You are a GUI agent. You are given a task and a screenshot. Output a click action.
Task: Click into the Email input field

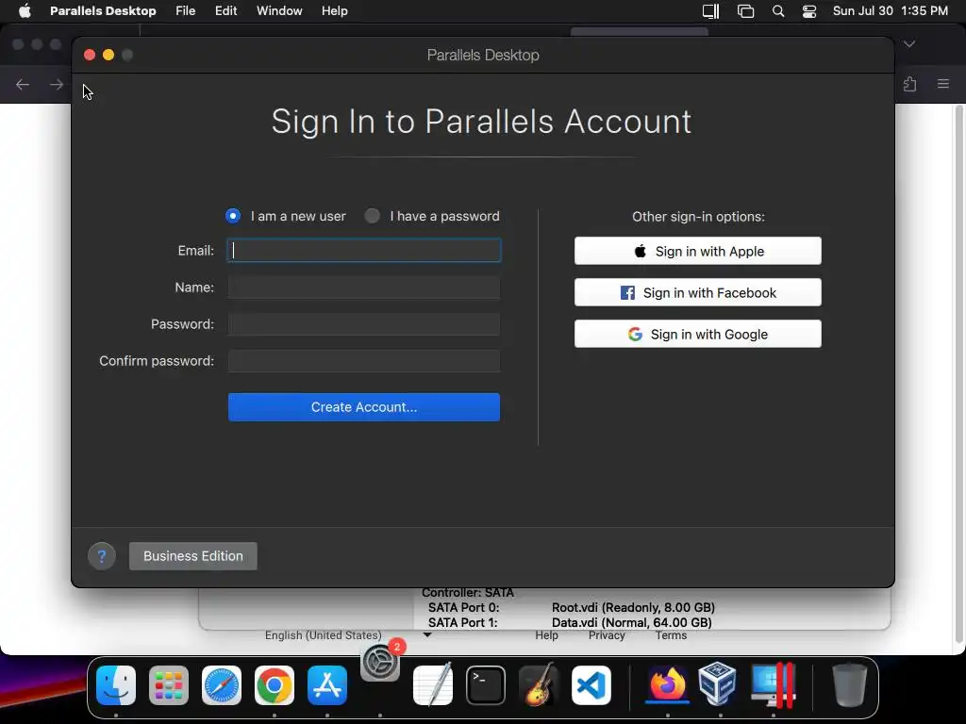click(364, 251)
